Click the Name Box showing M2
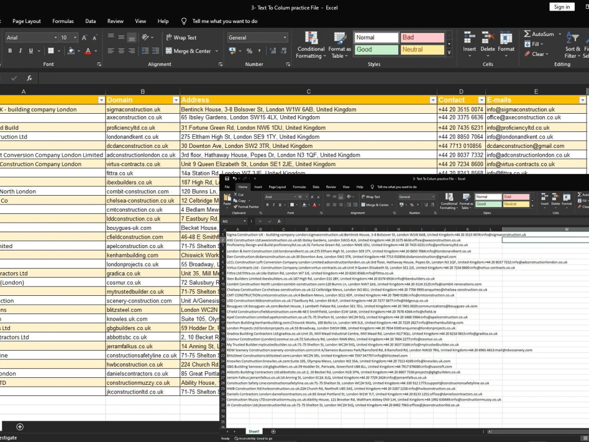This screenshot has height=442, width=589. click(x=234, y=221)
